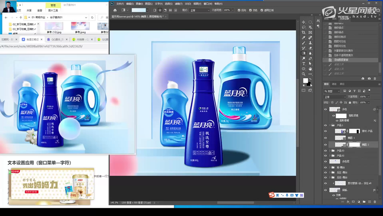Screen dimensions: 383x216
Task: Select the Crop tool
Action: pyautogui.click(x=303, y=32)
